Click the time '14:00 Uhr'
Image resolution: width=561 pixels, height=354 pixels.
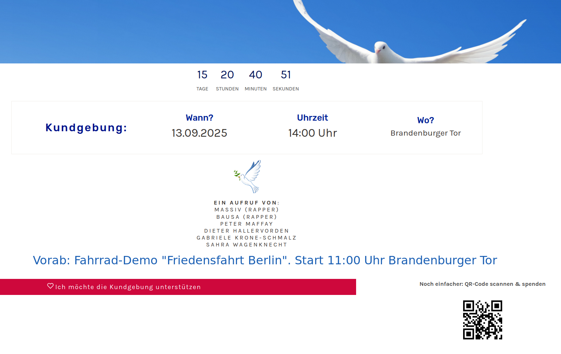pyautogui.click(x=313, y=133)
